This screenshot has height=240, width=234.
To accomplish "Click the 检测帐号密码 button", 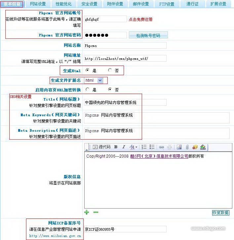I will coord(148,35).
